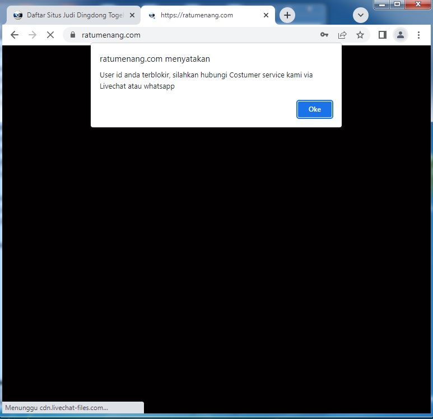The width and height of the screenshot is (433, 419).
Task: Click the forward navigation arrow
Action: [32, 35]
